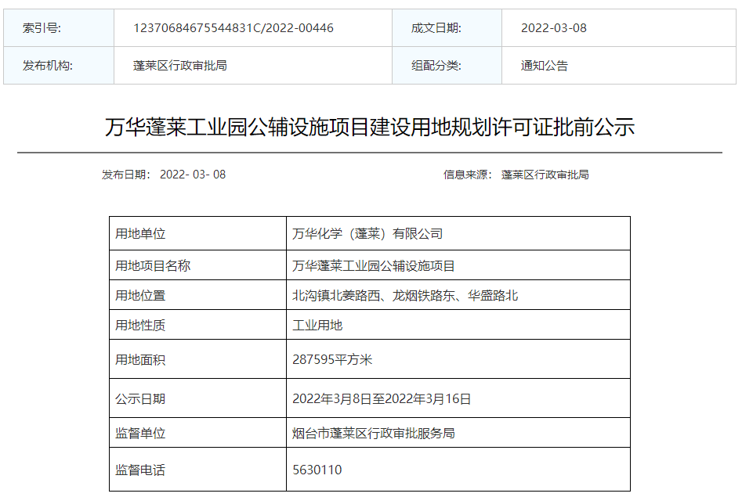Click the creation date 2022-03-08 value
The width and height of the screenshot is (742, 497).
coord(554,28)
